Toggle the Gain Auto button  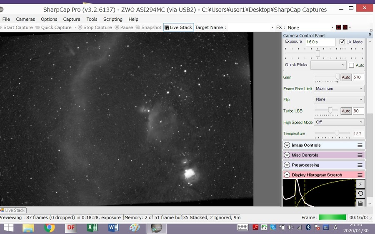346,77
